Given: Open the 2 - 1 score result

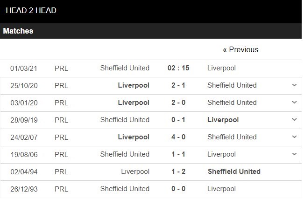Looking at the screenshot, I should click(x=178, y=85).
